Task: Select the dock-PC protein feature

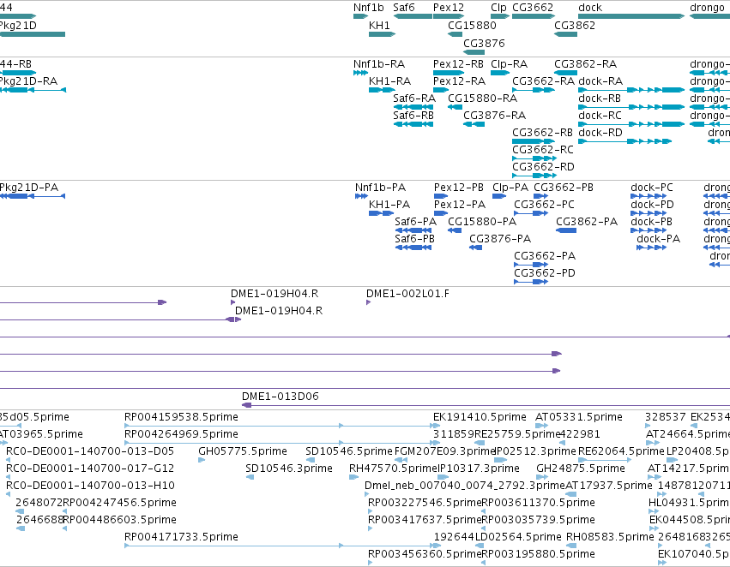Action: point(649,196)
